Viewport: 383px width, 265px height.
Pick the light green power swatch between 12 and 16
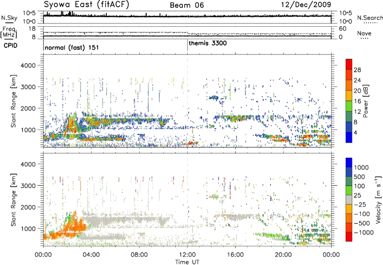pyautogui.click(x=349, y=106)
